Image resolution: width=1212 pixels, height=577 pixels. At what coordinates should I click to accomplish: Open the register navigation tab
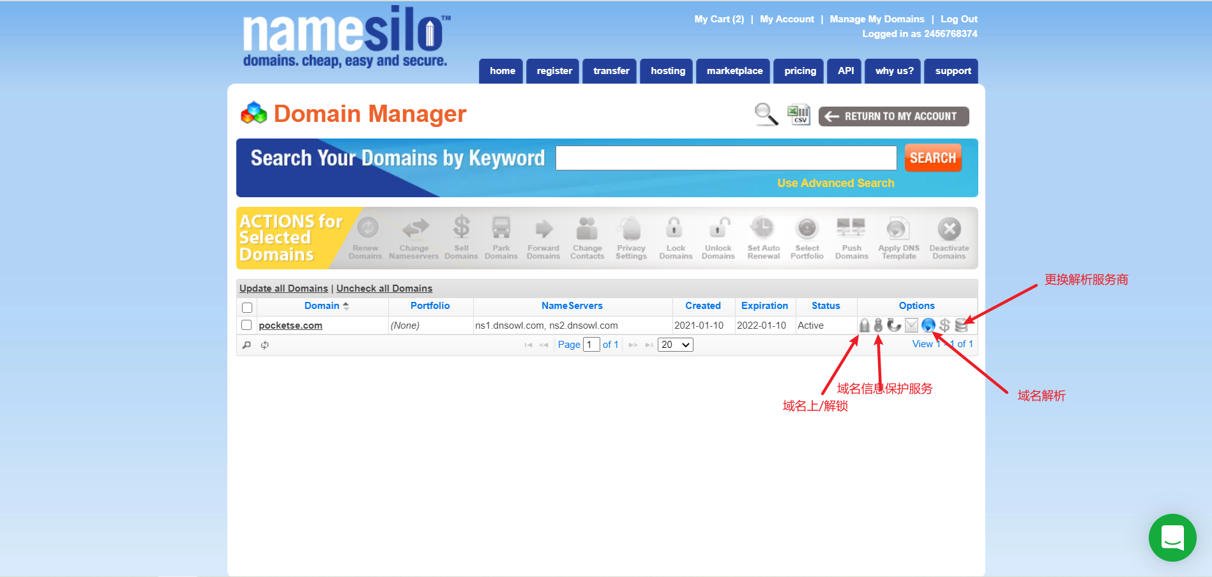click(554, 71)
